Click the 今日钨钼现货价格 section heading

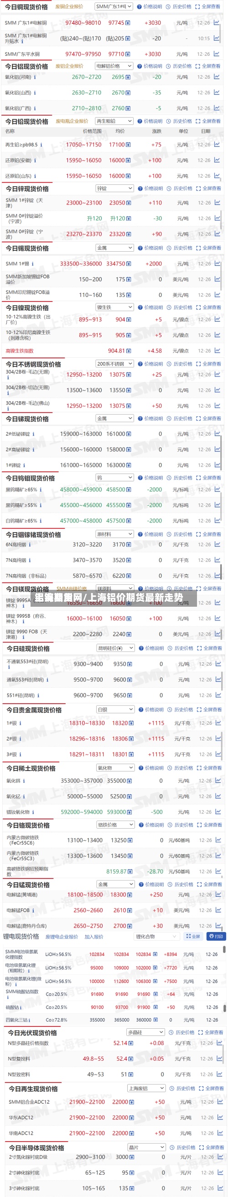30,478
